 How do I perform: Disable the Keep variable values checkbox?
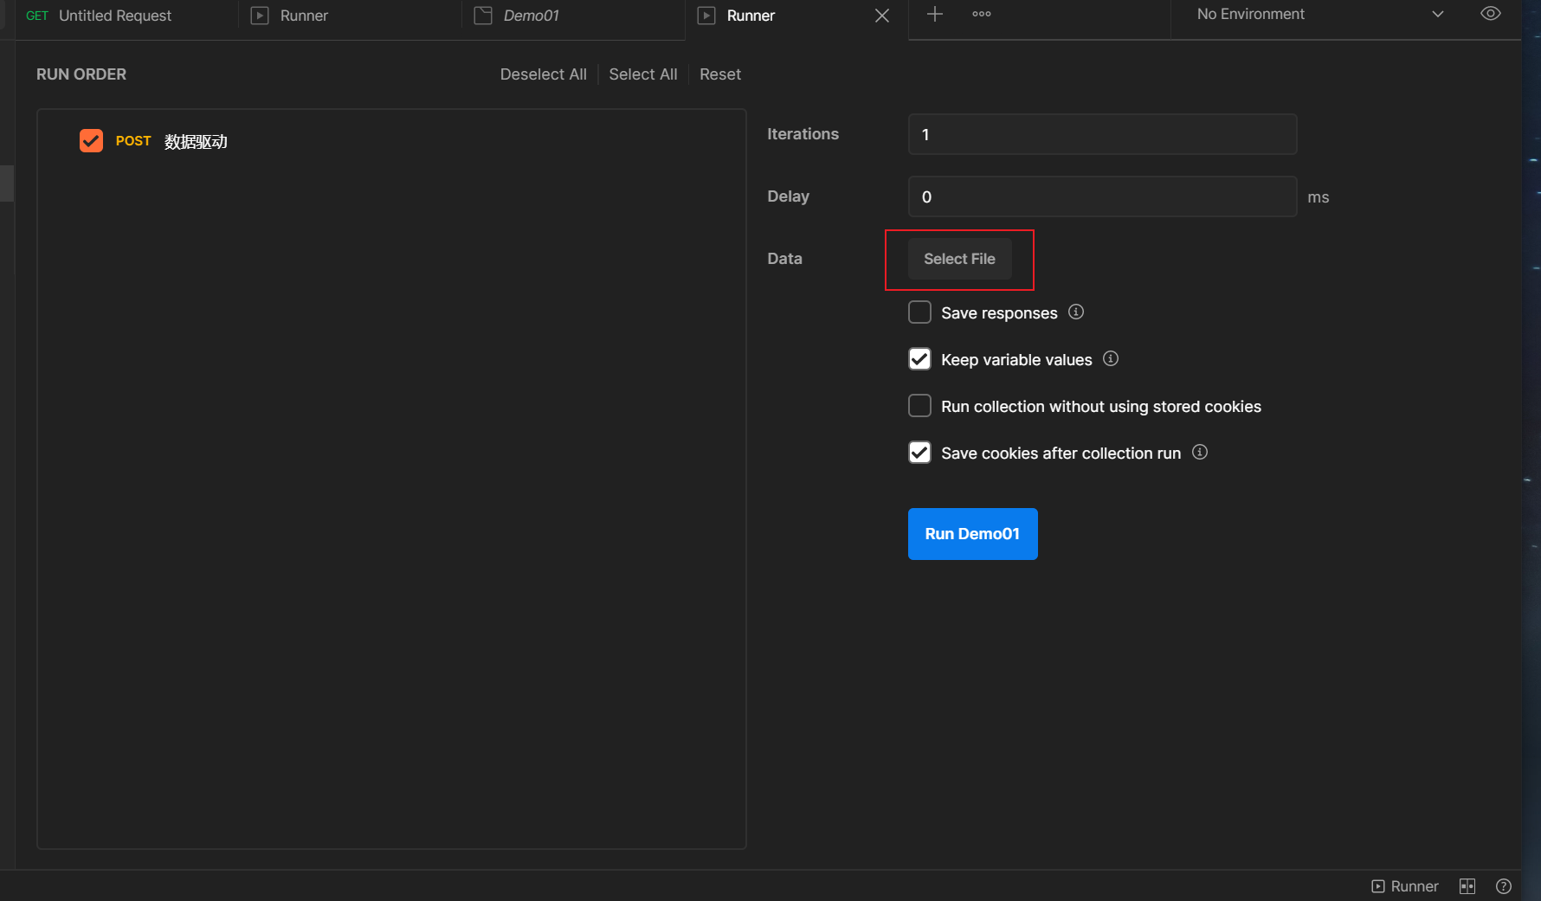tap(919, 359)
